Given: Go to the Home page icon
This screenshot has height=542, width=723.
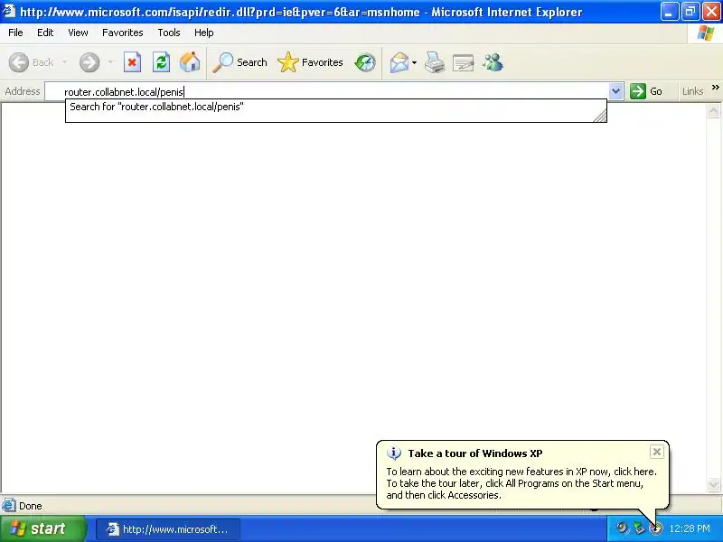Looking at the screenshot, I should pos(190,62).
